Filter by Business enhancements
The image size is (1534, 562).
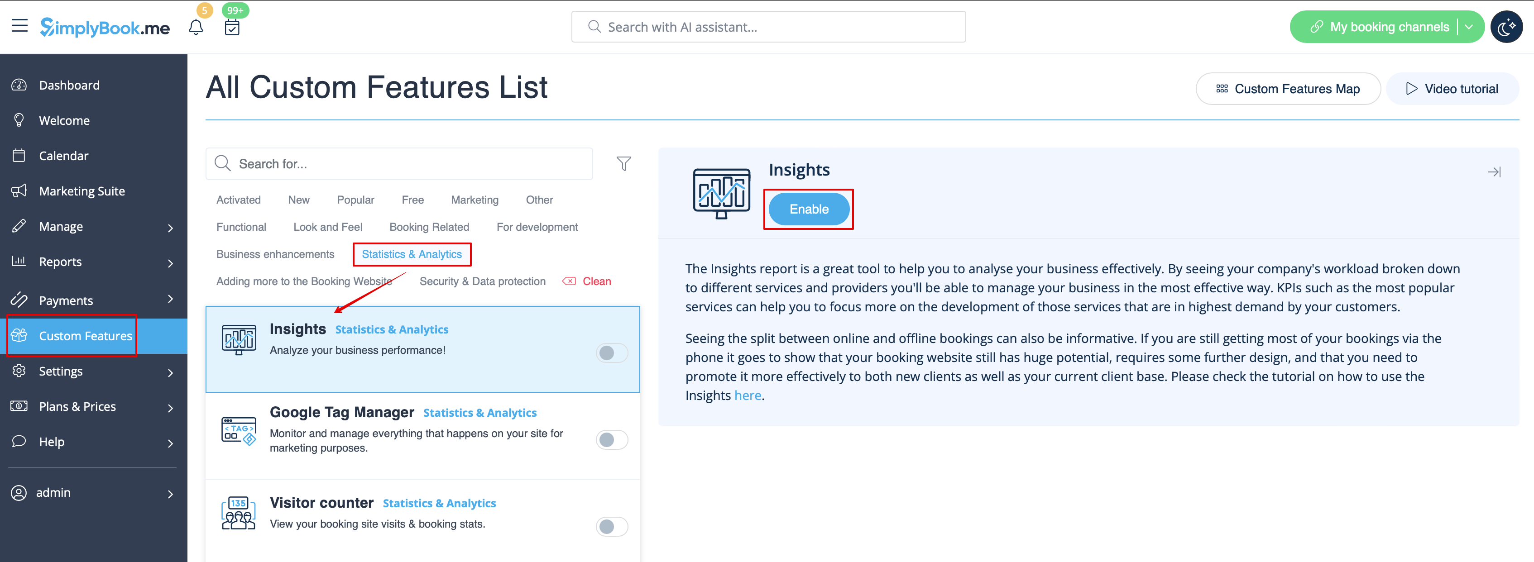click(275, 254)
